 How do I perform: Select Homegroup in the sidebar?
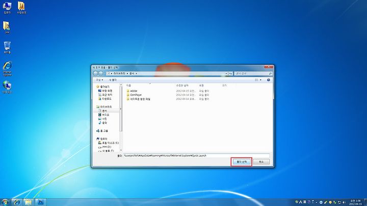tap(102, 131)
